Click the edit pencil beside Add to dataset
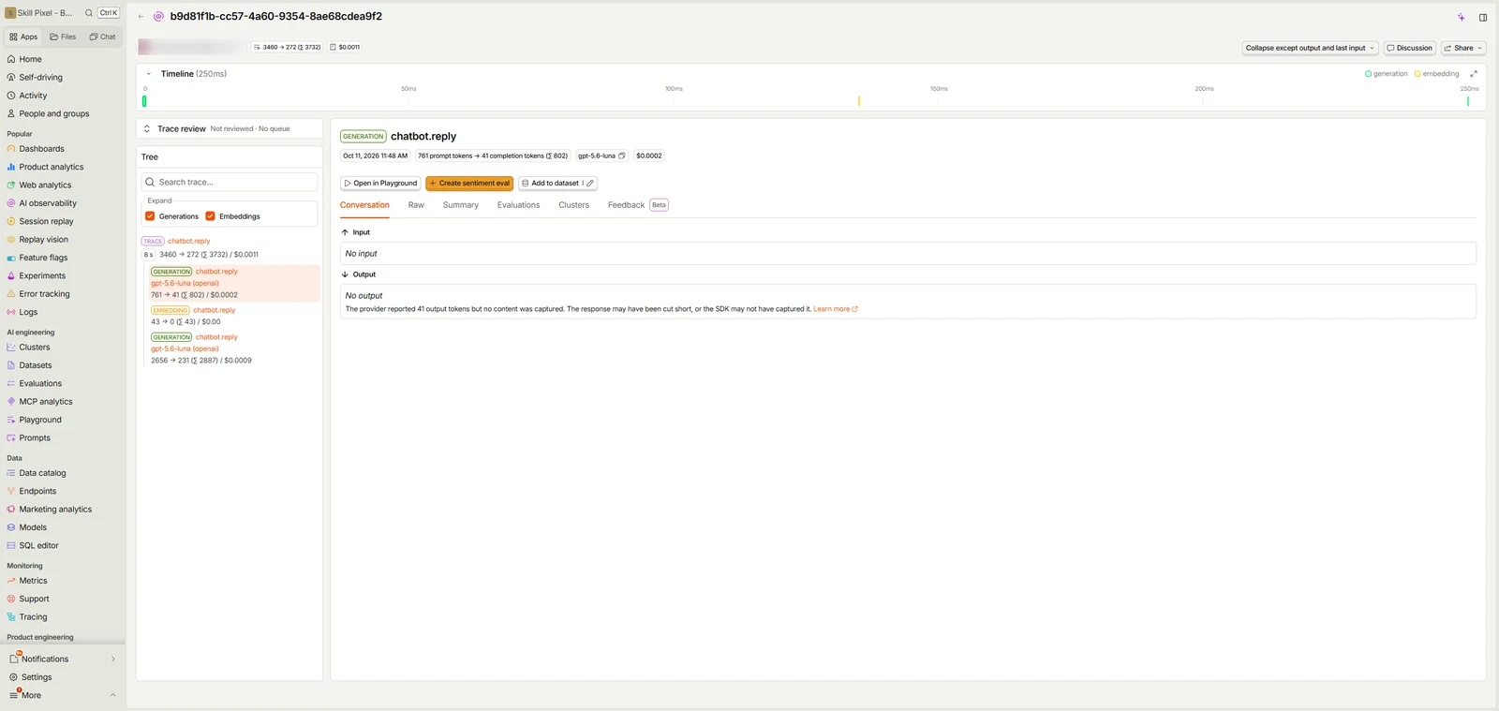The image size is (1499, 711). pyautogui.click(x=590, y=184)
